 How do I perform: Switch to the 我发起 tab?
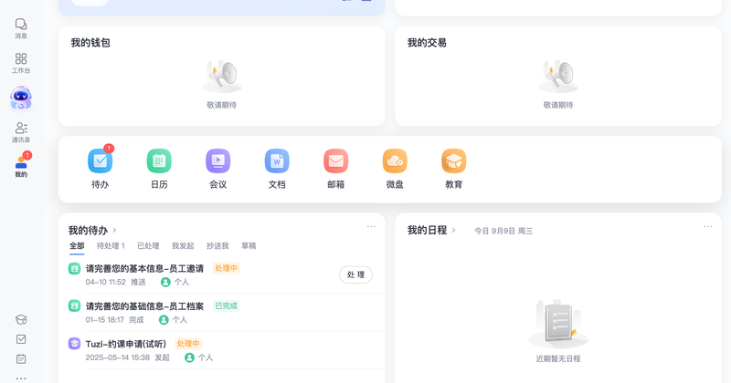coord(183,245)
